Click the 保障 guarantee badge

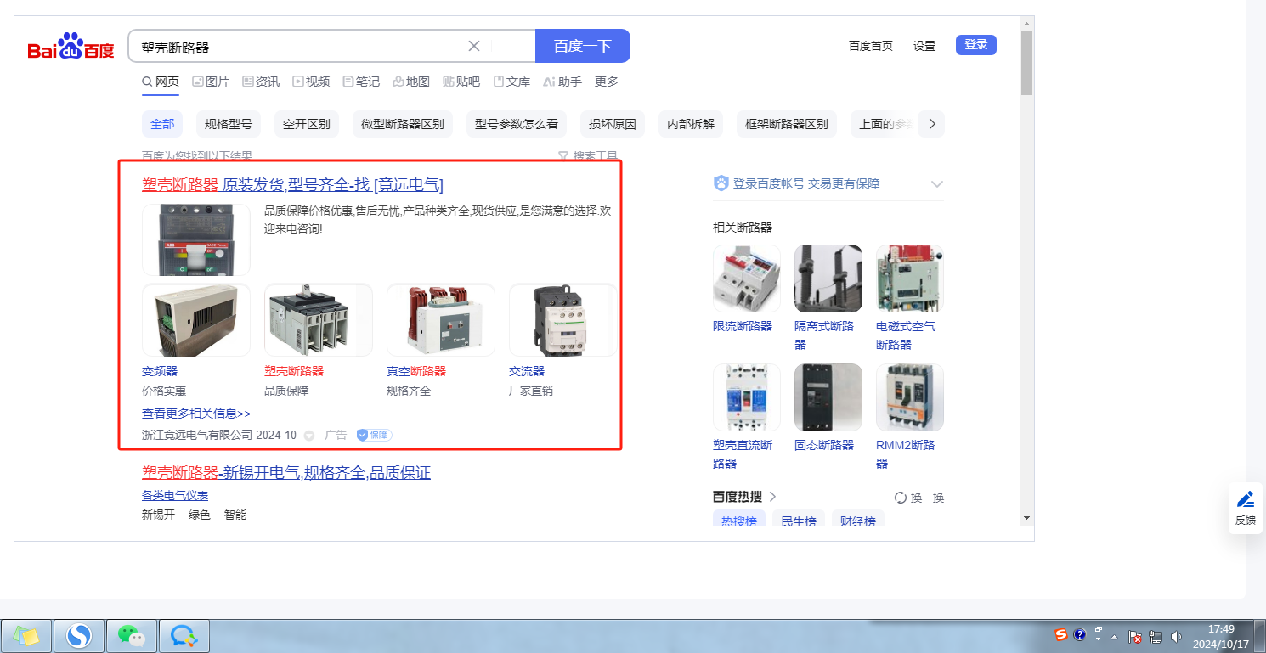pos(374,436)
